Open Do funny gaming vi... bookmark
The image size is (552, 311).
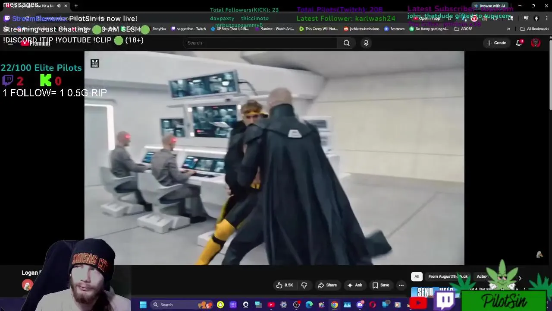click(x=429, y=29)
